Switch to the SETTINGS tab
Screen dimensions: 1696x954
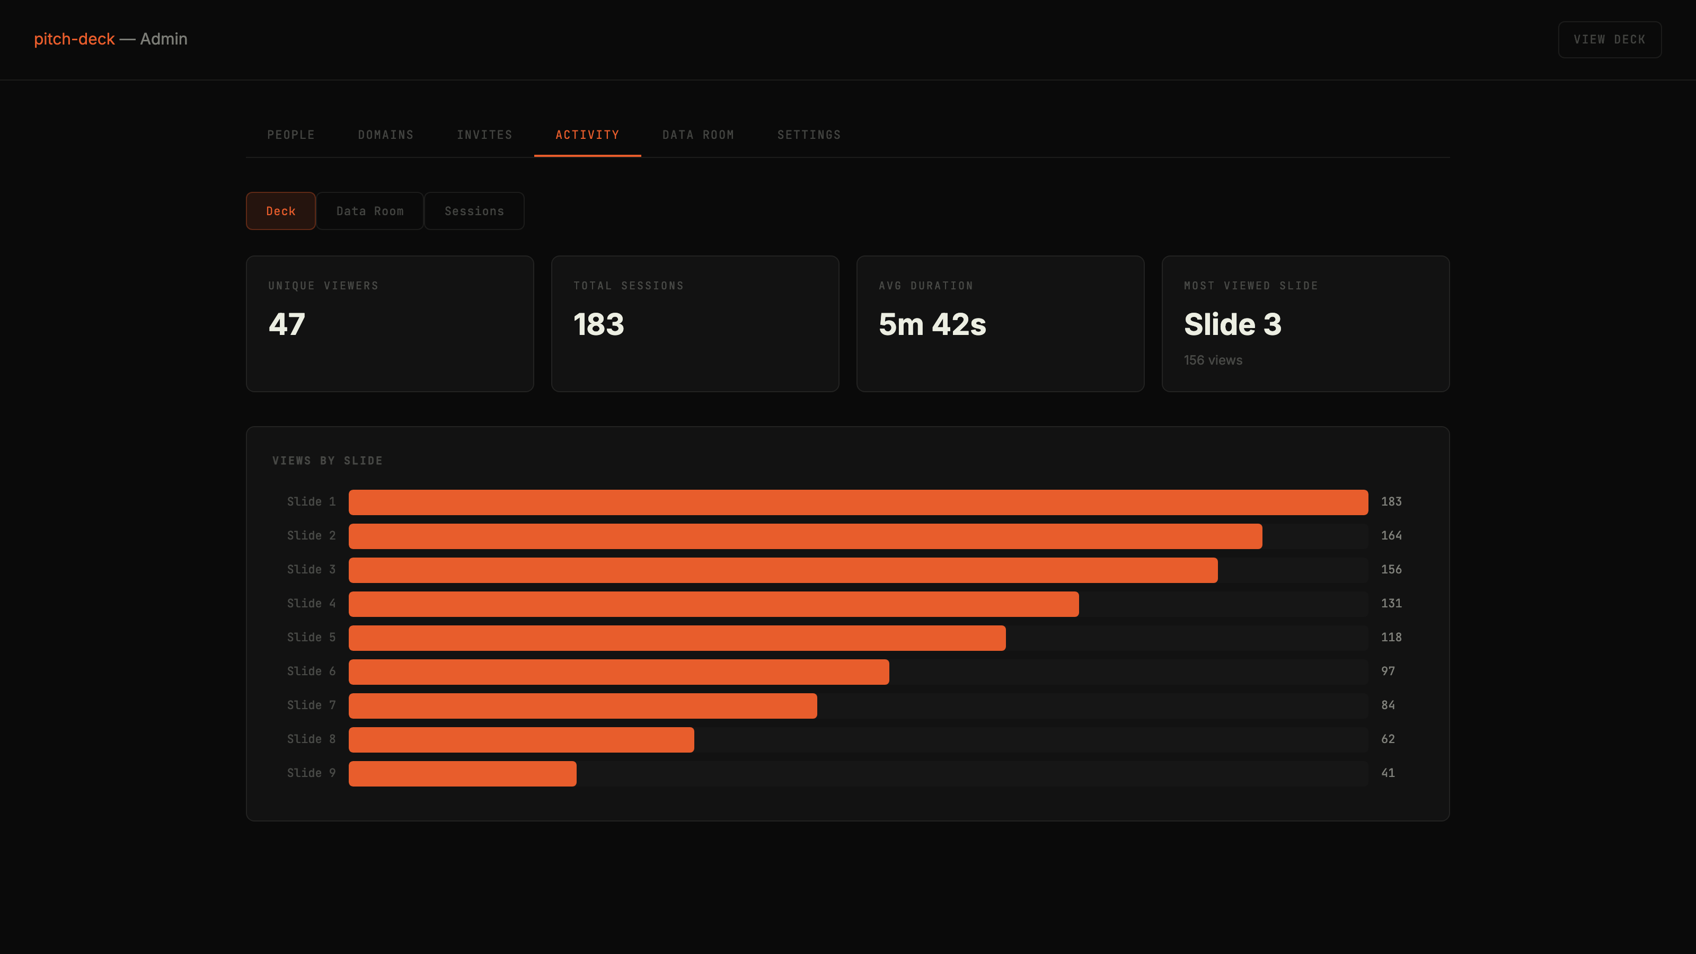(x=808, y=135)
